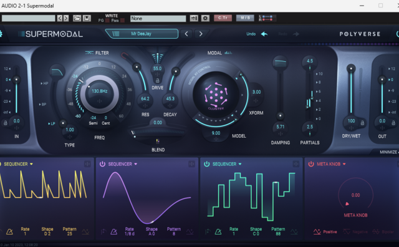The width and height of the screenshot is (399, 247).
Task: Click the M/S button
Action: 245,18
